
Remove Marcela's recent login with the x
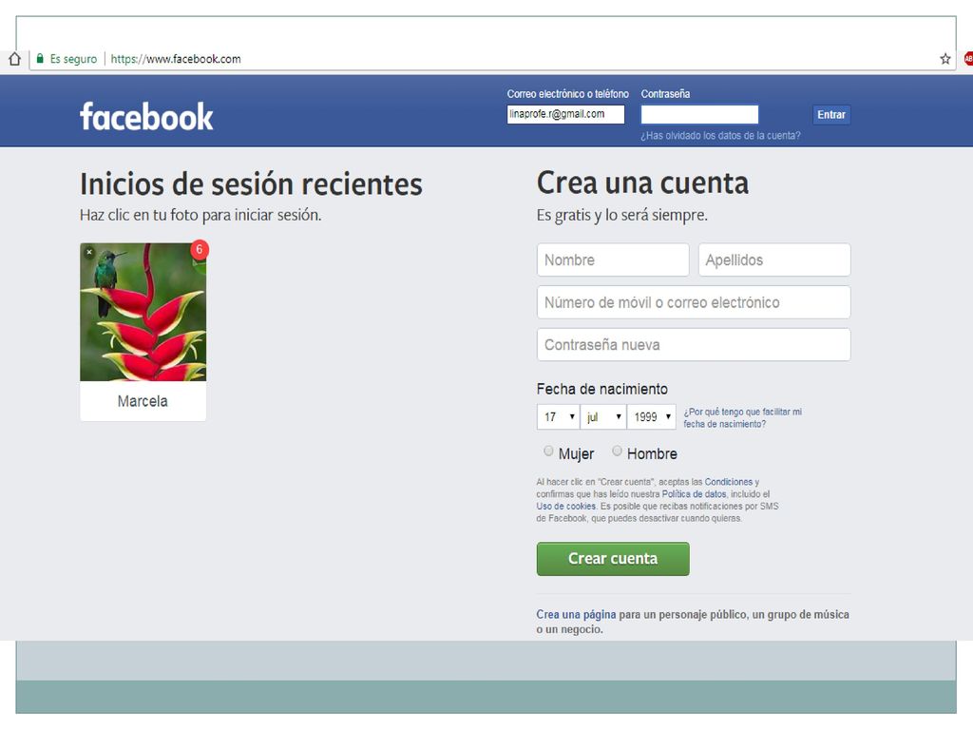point(89,252)
